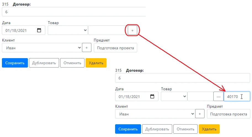This screenshot has width=252, height=137.
Task: Save contract with lower Сохранить button
Action: tap(128, 129)
